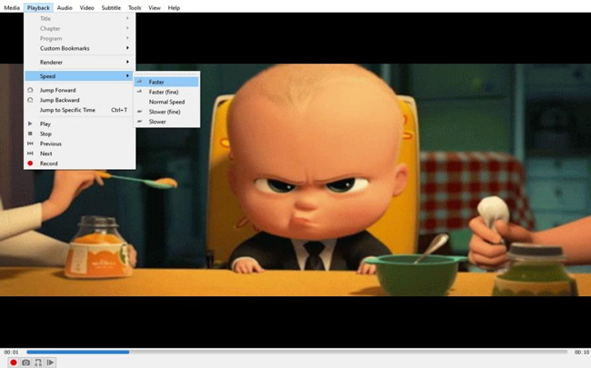Click Play in the Playback menu
The height and width of the screenshot is (368, 591).
coord(79,124)
